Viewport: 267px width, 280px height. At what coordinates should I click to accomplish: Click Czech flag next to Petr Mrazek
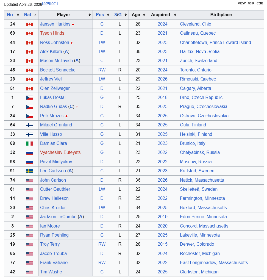[x=29, y=116]
